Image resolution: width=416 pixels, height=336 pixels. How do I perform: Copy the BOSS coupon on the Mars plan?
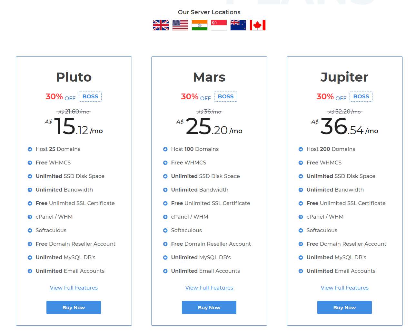226,96
